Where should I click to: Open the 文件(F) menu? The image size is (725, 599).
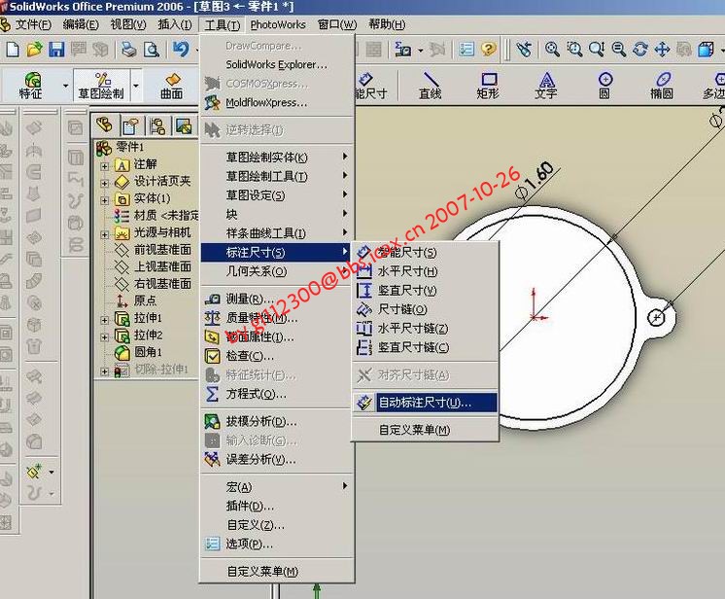click(x=33, y=24)
